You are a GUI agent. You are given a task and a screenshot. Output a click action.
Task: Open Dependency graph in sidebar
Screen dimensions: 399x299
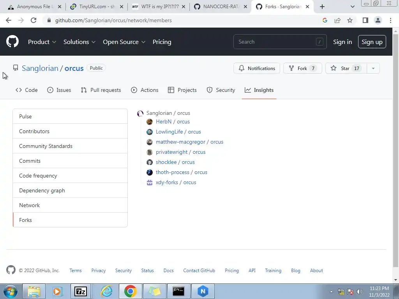70,190
